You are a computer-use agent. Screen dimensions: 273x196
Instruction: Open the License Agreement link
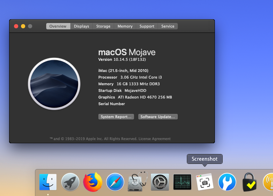[x=155, y=139]
